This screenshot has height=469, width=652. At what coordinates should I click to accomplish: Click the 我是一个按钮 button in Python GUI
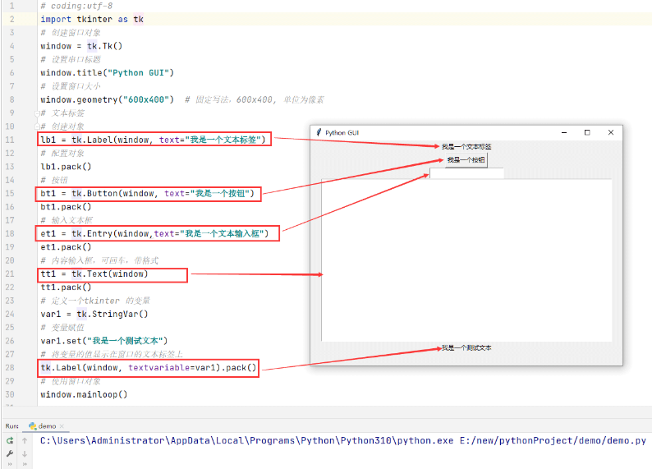(x=466, y=160)
